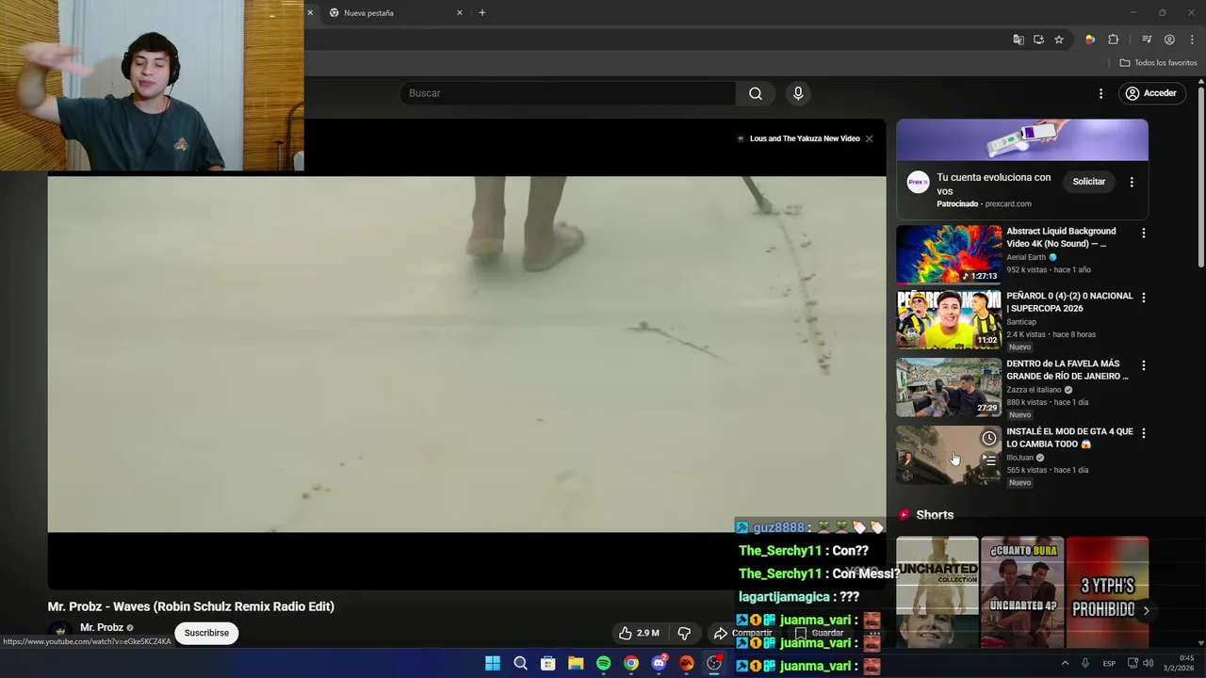
Task: Dismiss the Lous and The Yakuza card
Action: 869,138
